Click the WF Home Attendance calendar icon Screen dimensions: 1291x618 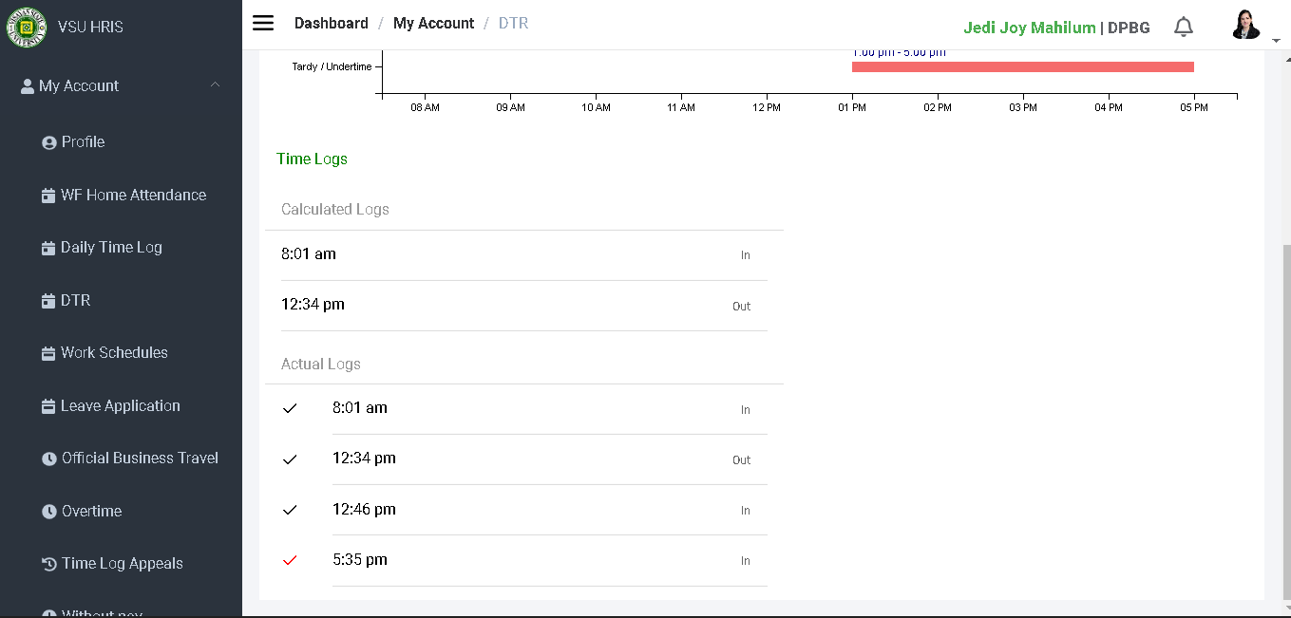click(48, 196)
